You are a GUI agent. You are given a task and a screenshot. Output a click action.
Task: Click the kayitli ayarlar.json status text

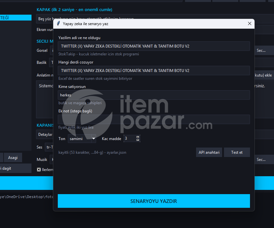92,152
